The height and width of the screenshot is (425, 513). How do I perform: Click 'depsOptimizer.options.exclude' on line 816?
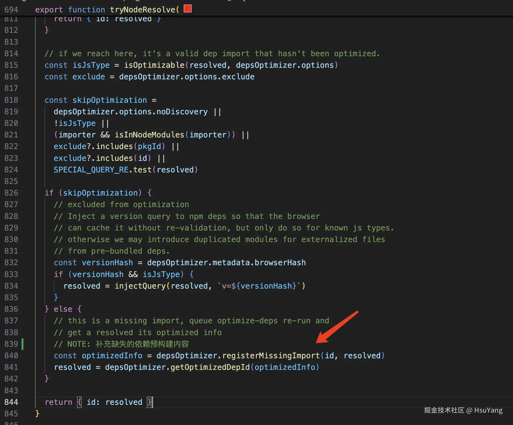point(187,77)
